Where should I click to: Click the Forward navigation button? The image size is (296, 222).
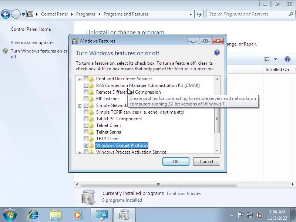(x=16, y=14)
